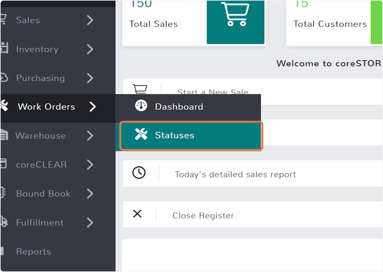Click the clock icon beside sales report

tap(139, 173)
